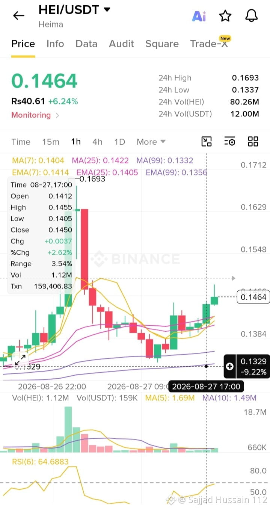Screen dimensions: 270x509
Task: Tap the EMA(7): 0.1414 indicator label
Action: click(x=41, y=172)
